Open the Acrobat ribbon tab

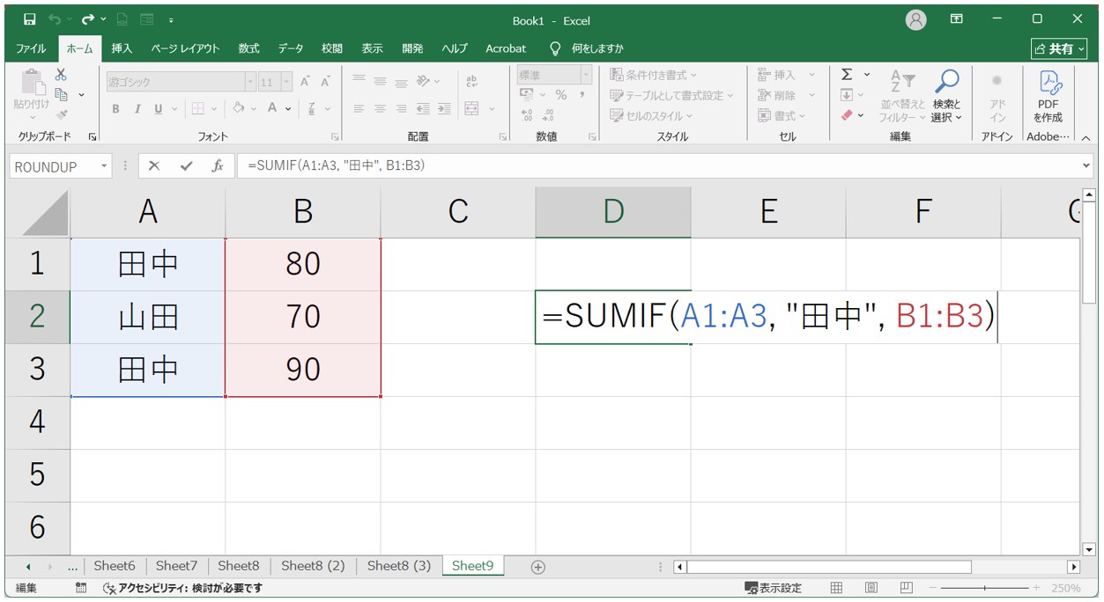(x=506, y=48)
